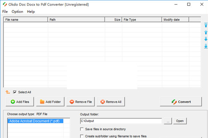Viewport: 208px width, 138px height.
Task: Open the output folder with Open button
Action: coord(180,121)
